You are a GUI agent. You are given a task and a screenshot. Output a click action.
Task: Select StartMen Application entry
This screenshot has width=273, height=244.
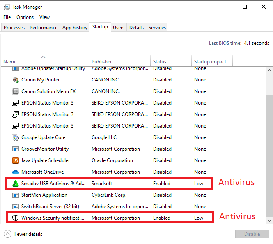pos(44,195)
